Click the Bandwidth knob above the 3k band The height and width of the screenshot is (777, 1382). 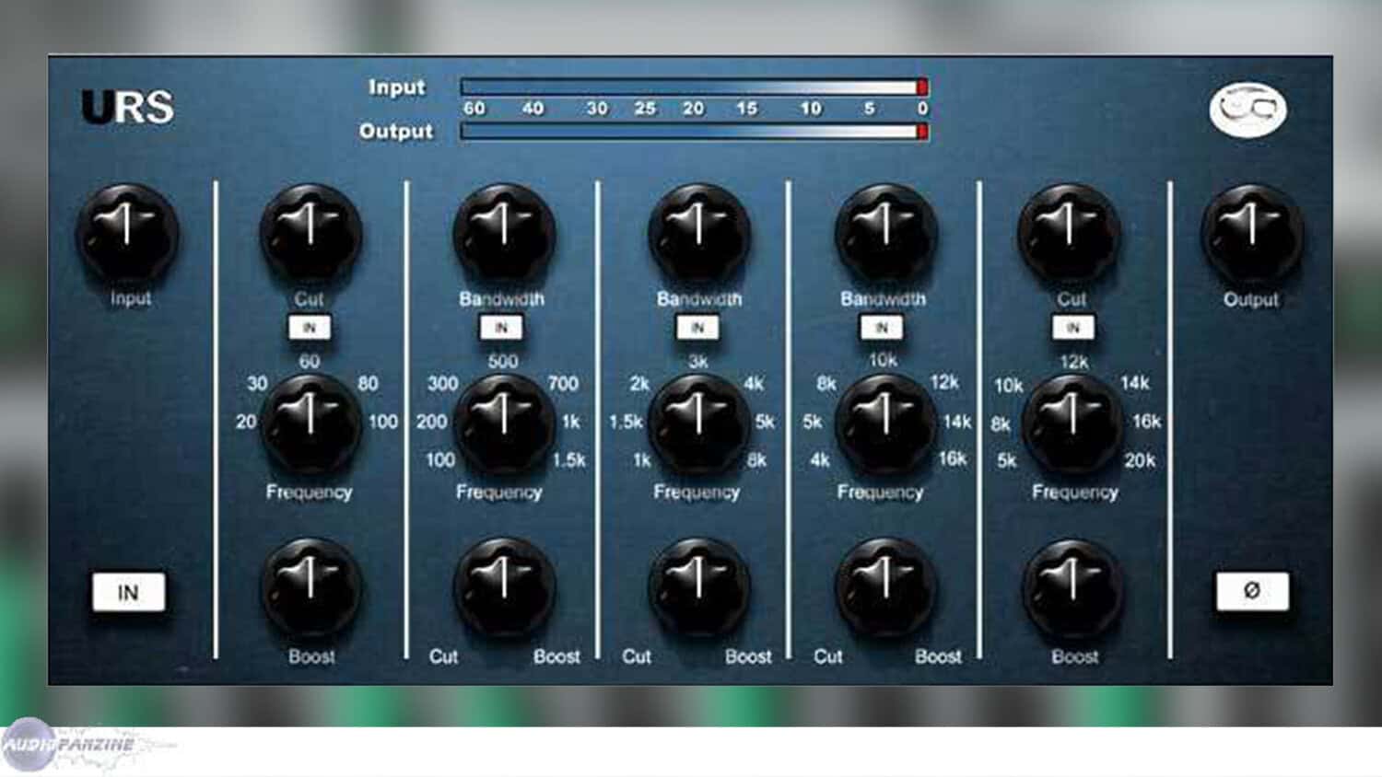pos(698,231)
